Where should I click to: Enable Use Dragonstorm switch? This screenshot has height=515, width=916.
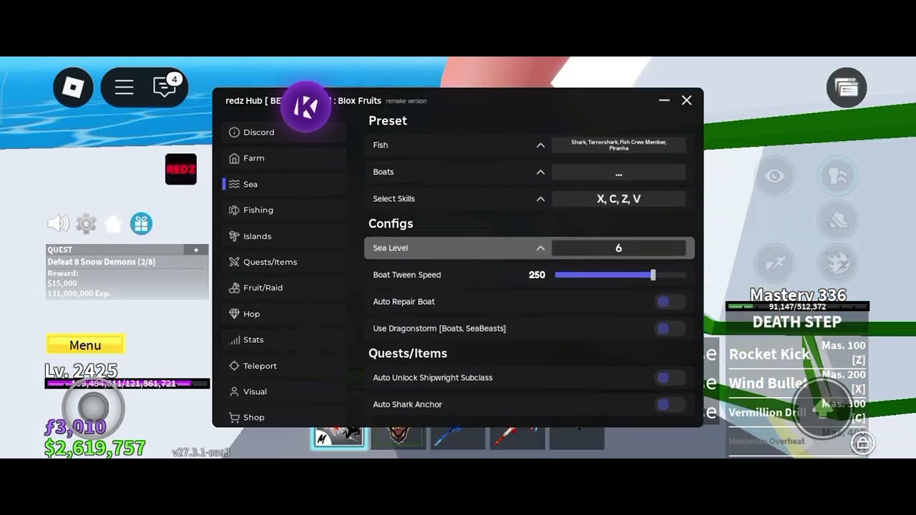tap(670, 328)
